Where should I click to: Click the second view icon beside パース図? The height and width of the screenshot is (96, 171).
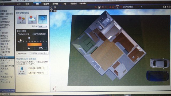[55, 7]
